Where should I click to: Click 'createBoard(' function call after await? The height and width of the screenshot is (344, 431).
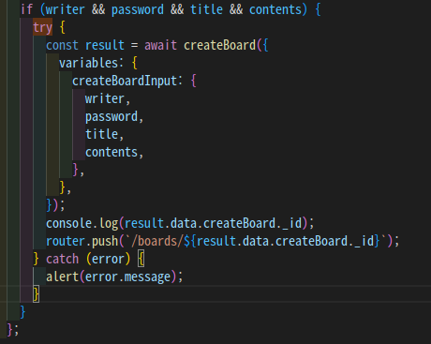222,45
